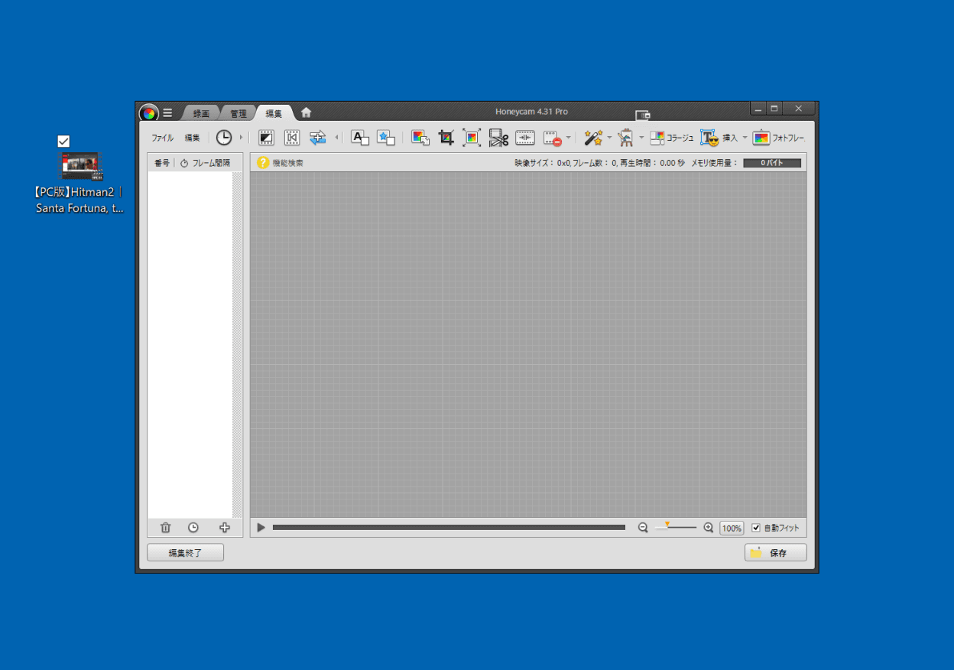The width and height of the screenshot is (954, 670).
Task: Expand dropdown beside delete-frames icon
Action: pyautogui.click(x=568, y=138)
